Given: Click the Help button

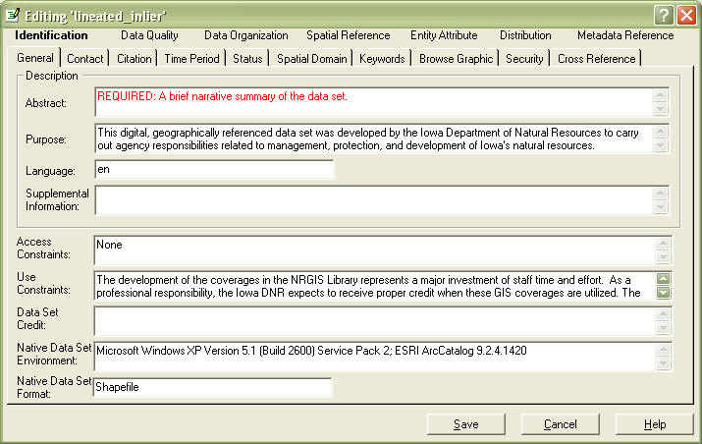Looking at the screenshot, I should click(x=655, y=424).
